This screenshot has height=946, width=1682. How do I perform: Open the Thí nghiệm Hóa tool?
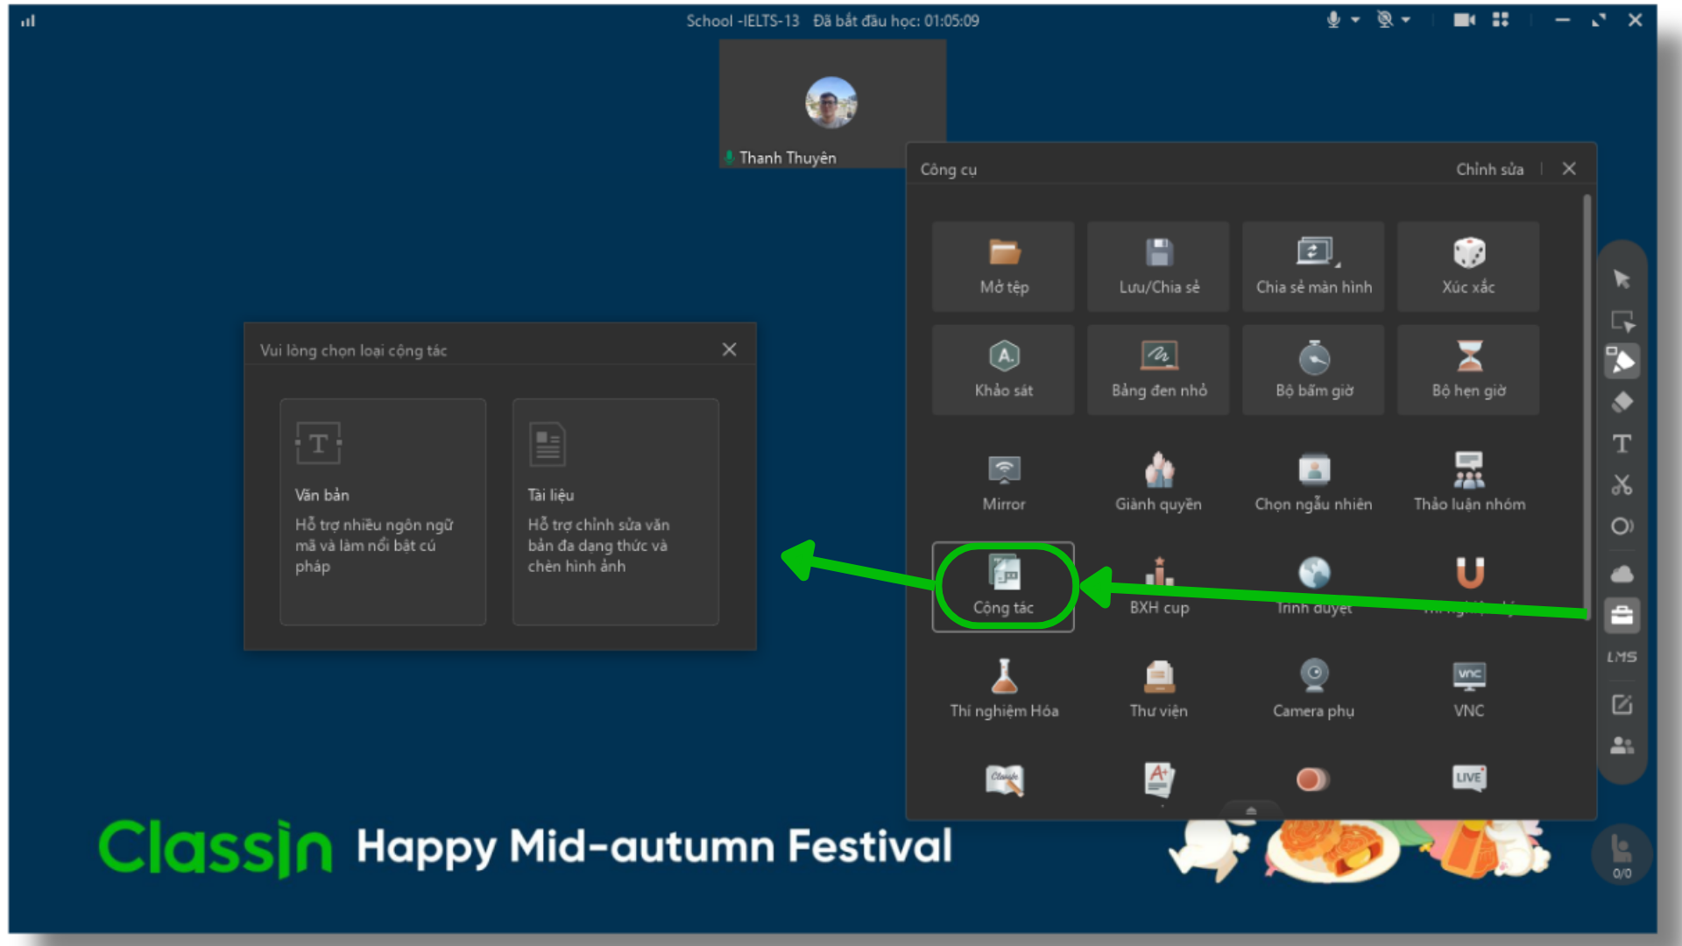pos(1003,688)
